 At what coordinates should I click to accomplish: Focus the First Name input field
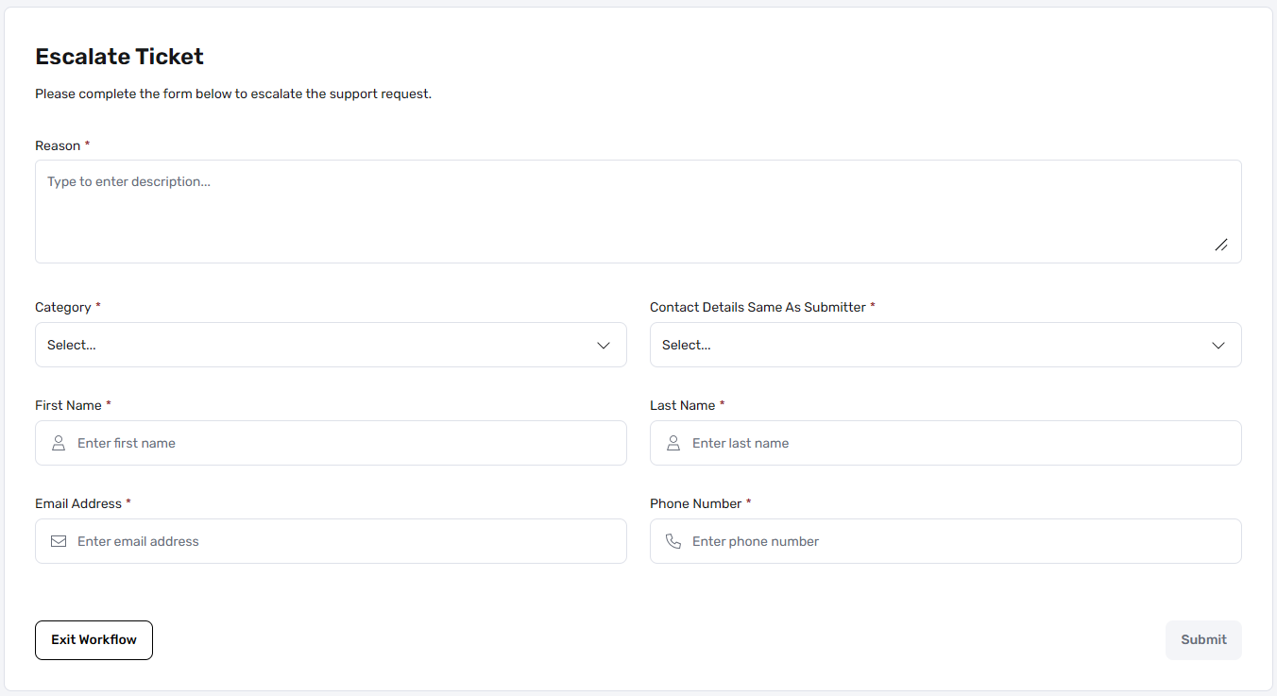pyautogui.click(x=331, y=443)
